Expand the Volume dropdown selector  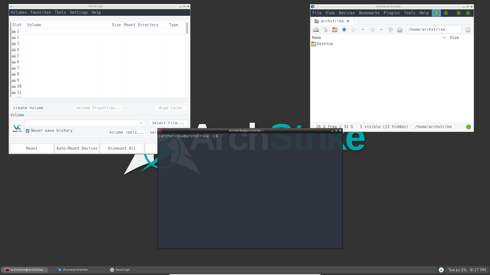pos(141,122)
